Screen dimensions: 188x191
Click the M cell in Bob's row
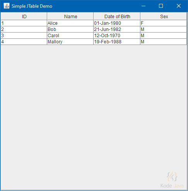coord(164,29)
